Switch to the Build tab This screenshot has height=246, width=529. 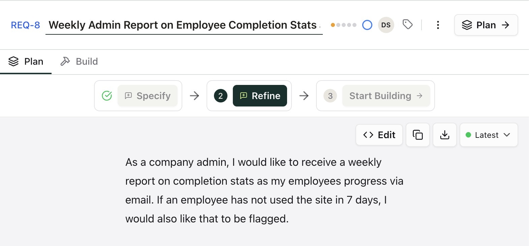point(79,61)
